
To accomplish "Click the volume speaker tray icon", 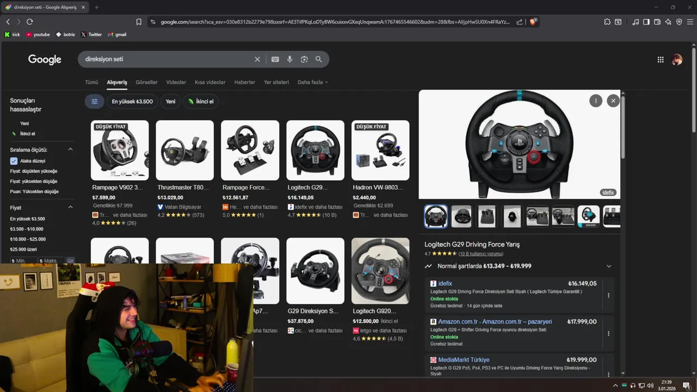I will tap(650, 385).
